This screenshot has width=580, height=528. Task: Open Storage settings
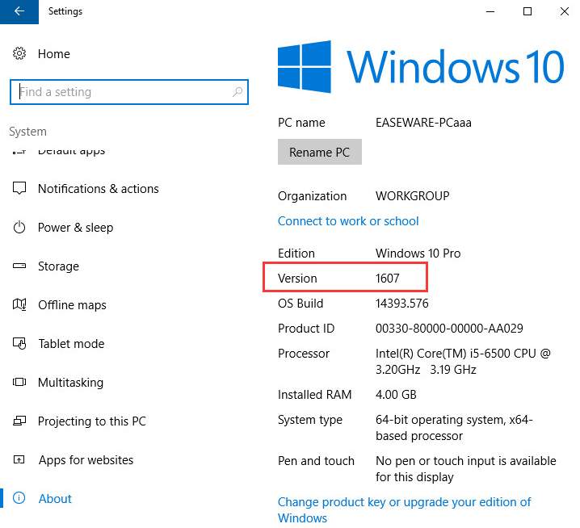[58, 266]
